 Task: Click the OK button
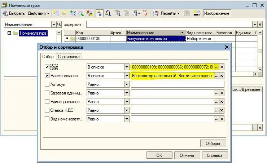pos(159,155)
